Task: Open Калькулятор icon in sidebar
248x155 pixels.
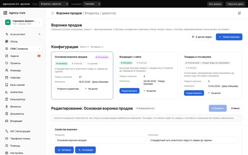Action: (x=7, y=99)
